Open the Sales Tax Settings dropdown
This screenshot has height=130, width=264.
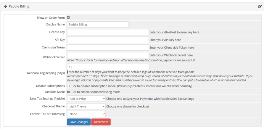(x=86, y=99)
